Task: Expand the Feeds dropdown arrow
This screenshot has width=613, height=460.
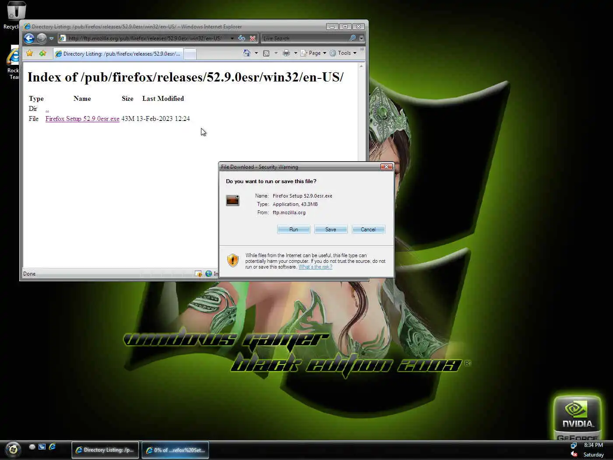Action: click(276, 53)
